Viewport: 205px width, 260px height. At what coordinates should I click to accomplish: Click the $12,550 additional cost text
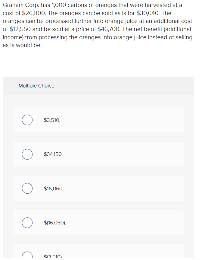[x=20, y=29]
